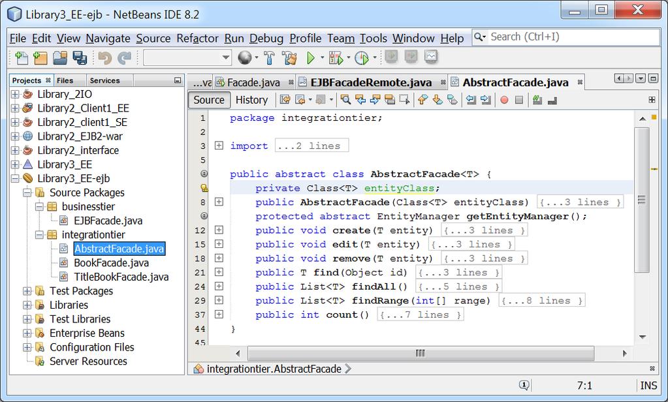Click the Profile Project clock icon

pos(362,57)
